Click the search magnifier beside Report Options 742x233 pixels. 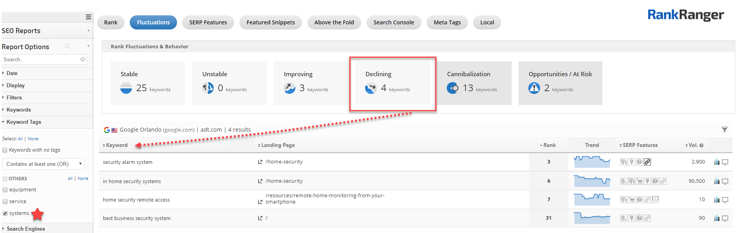click(67, 46)
